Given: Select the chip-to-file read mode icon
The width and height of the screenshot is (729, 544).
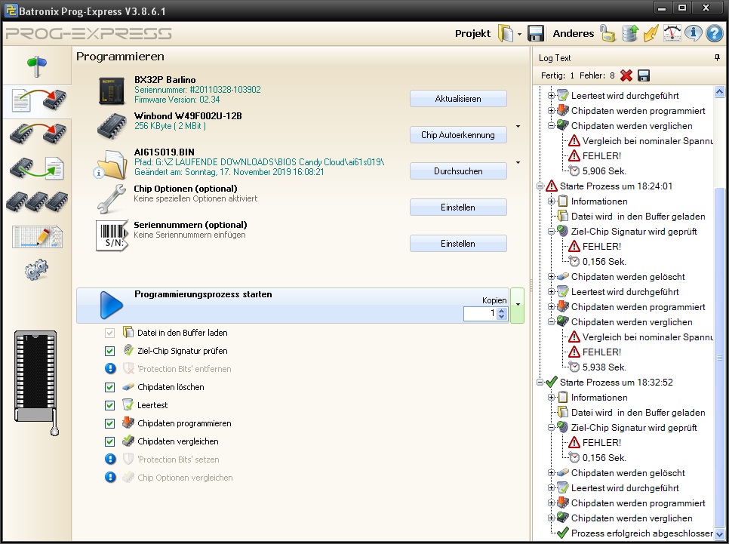Looking at the screenshot, I should coord(37,168).
